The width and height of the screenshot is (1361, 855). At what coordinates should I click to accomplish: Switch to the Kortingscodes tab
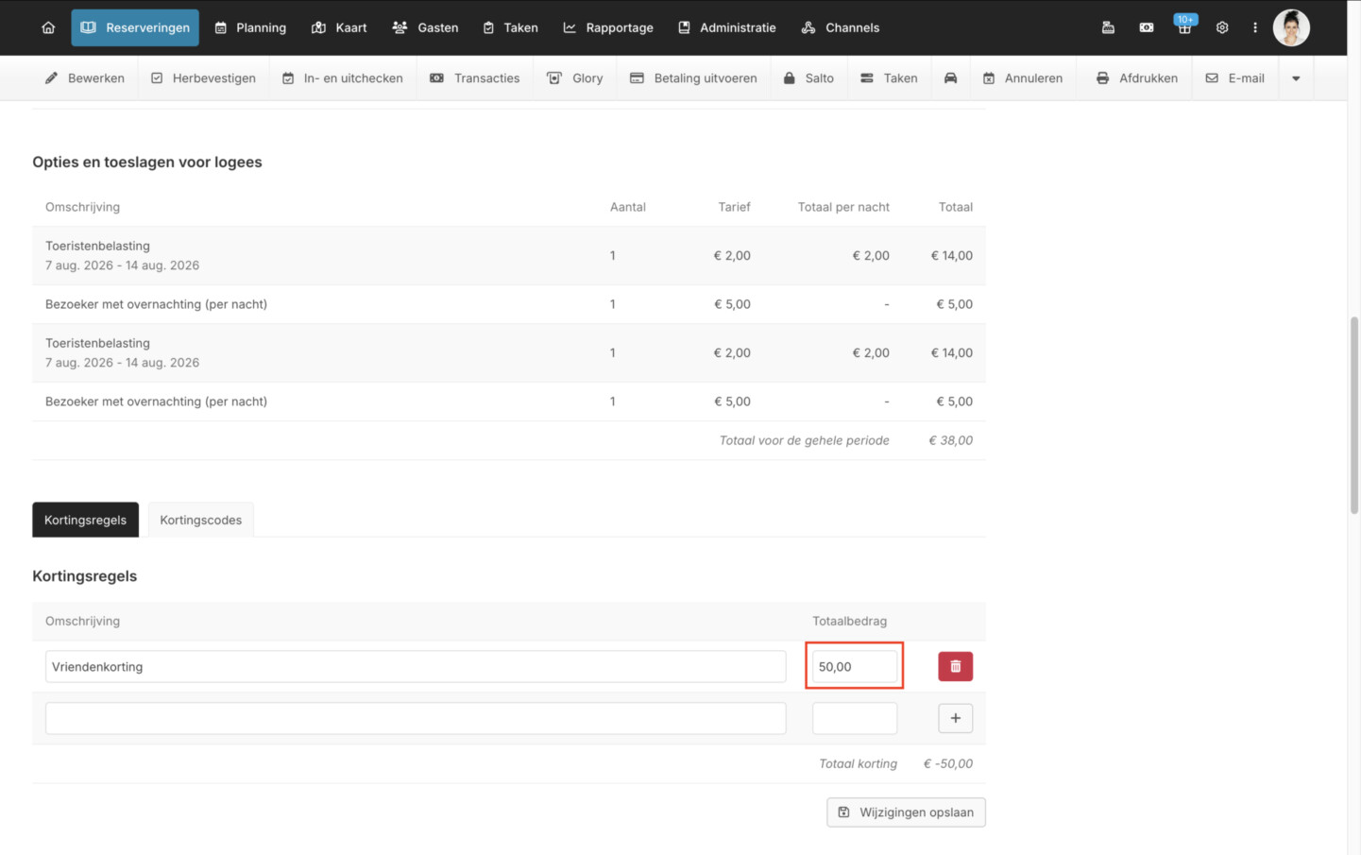[200, 520]
